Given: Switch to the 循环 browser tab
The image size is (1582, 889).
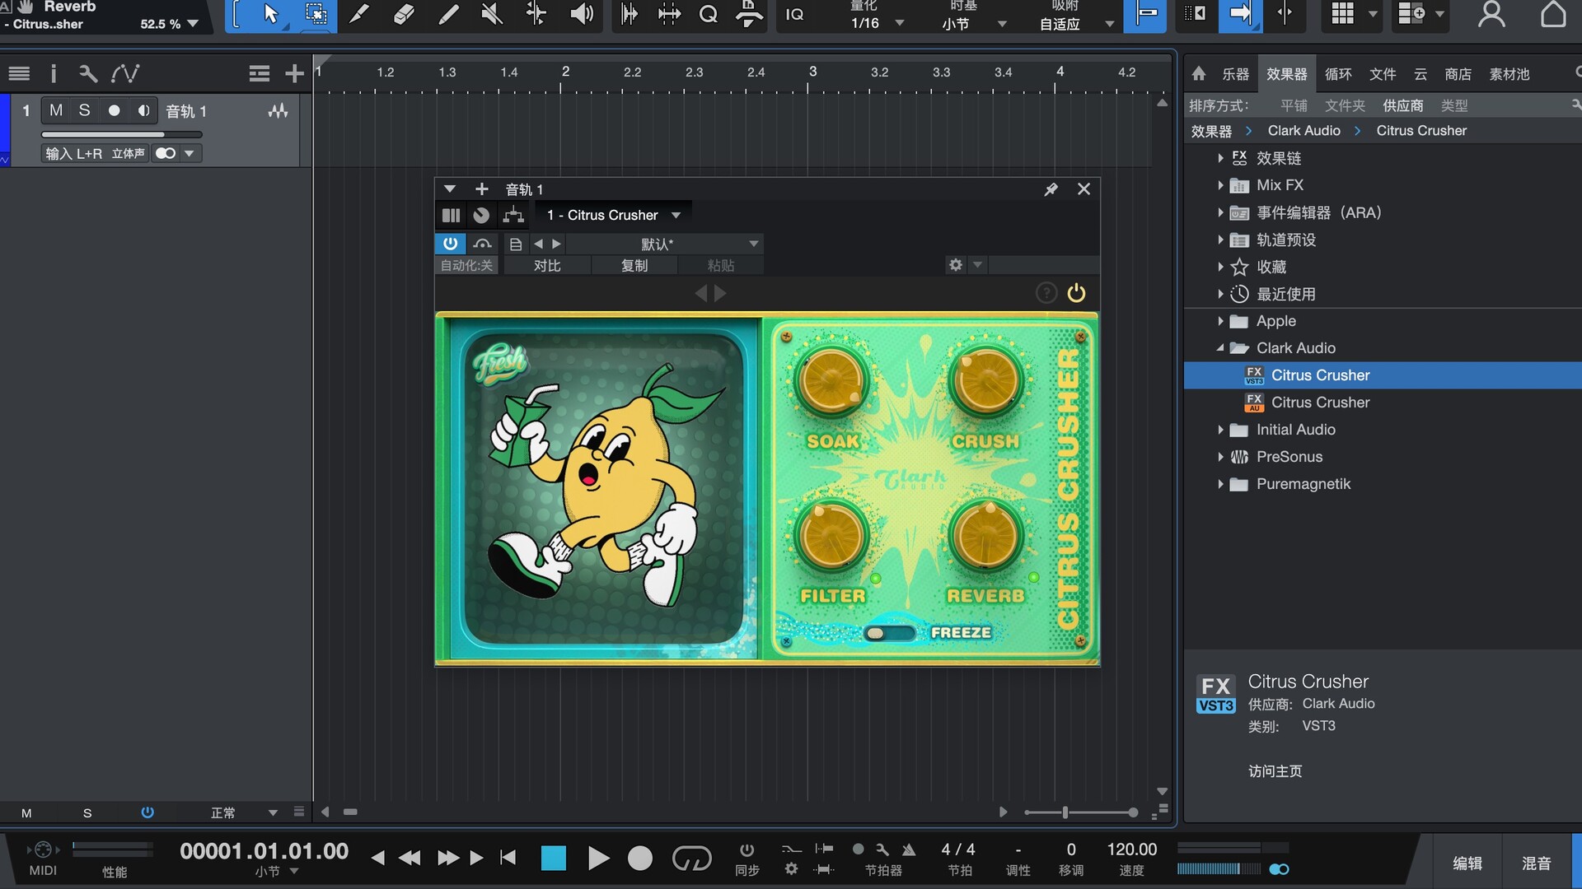Looking at the screenshot, I should point(1338,74).
